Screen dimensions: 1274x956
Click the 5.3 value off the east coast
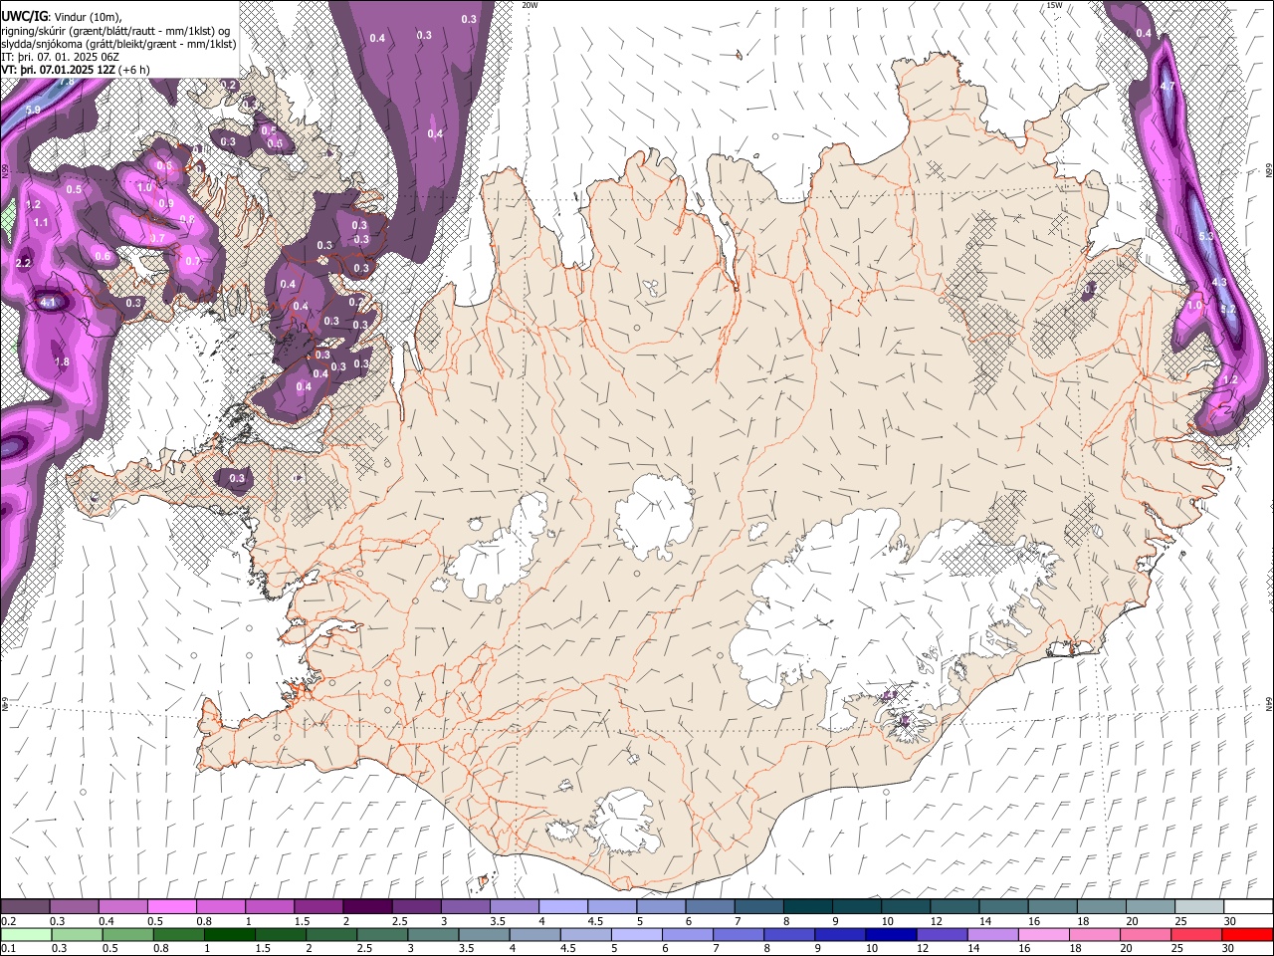point(1206,236)
